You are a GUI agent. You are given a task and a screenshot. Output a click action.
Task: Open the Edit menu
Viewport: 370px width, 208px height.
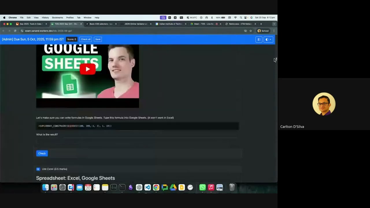pos(29,18)
